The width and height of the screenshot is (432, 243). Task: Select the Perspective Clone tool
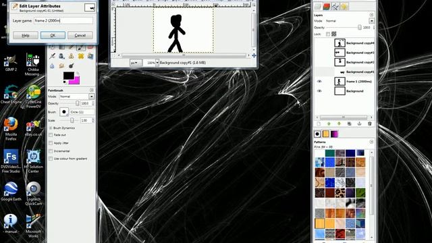(90, 56)
